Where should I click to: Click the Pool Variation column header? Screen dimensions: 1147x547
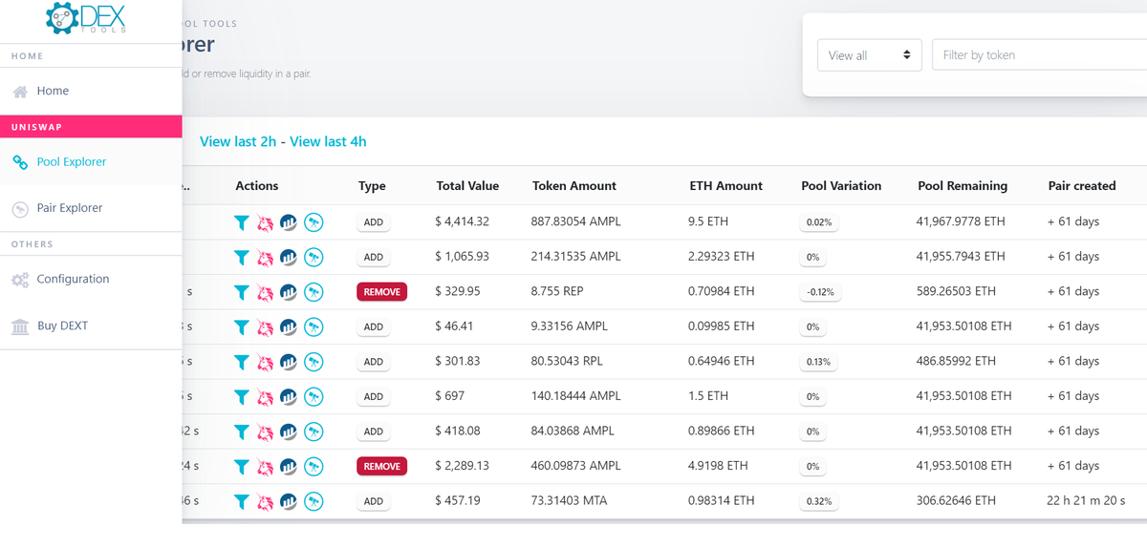point(841,186)
